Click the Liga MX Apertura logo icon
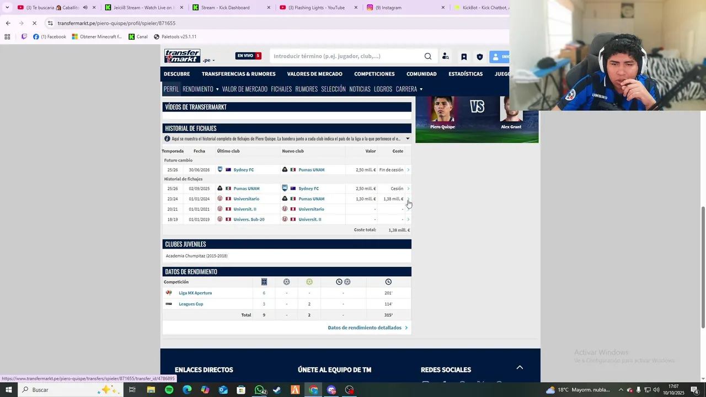 point(169,293)
